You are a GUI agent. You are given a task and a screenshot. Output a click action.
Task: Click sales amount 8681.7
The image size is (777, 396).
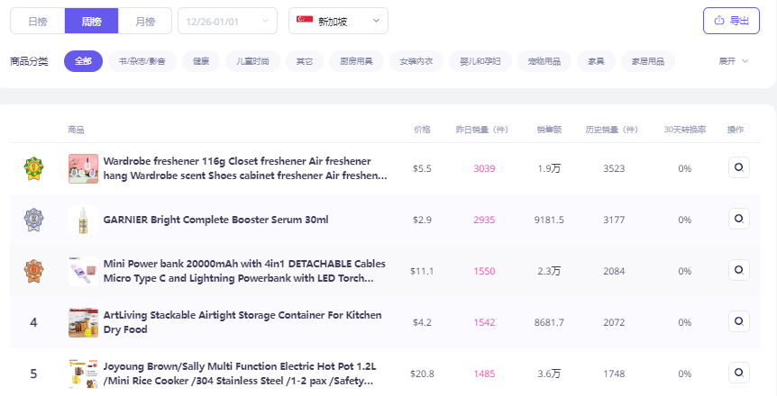pyautogui.click(x=549, y=322)
